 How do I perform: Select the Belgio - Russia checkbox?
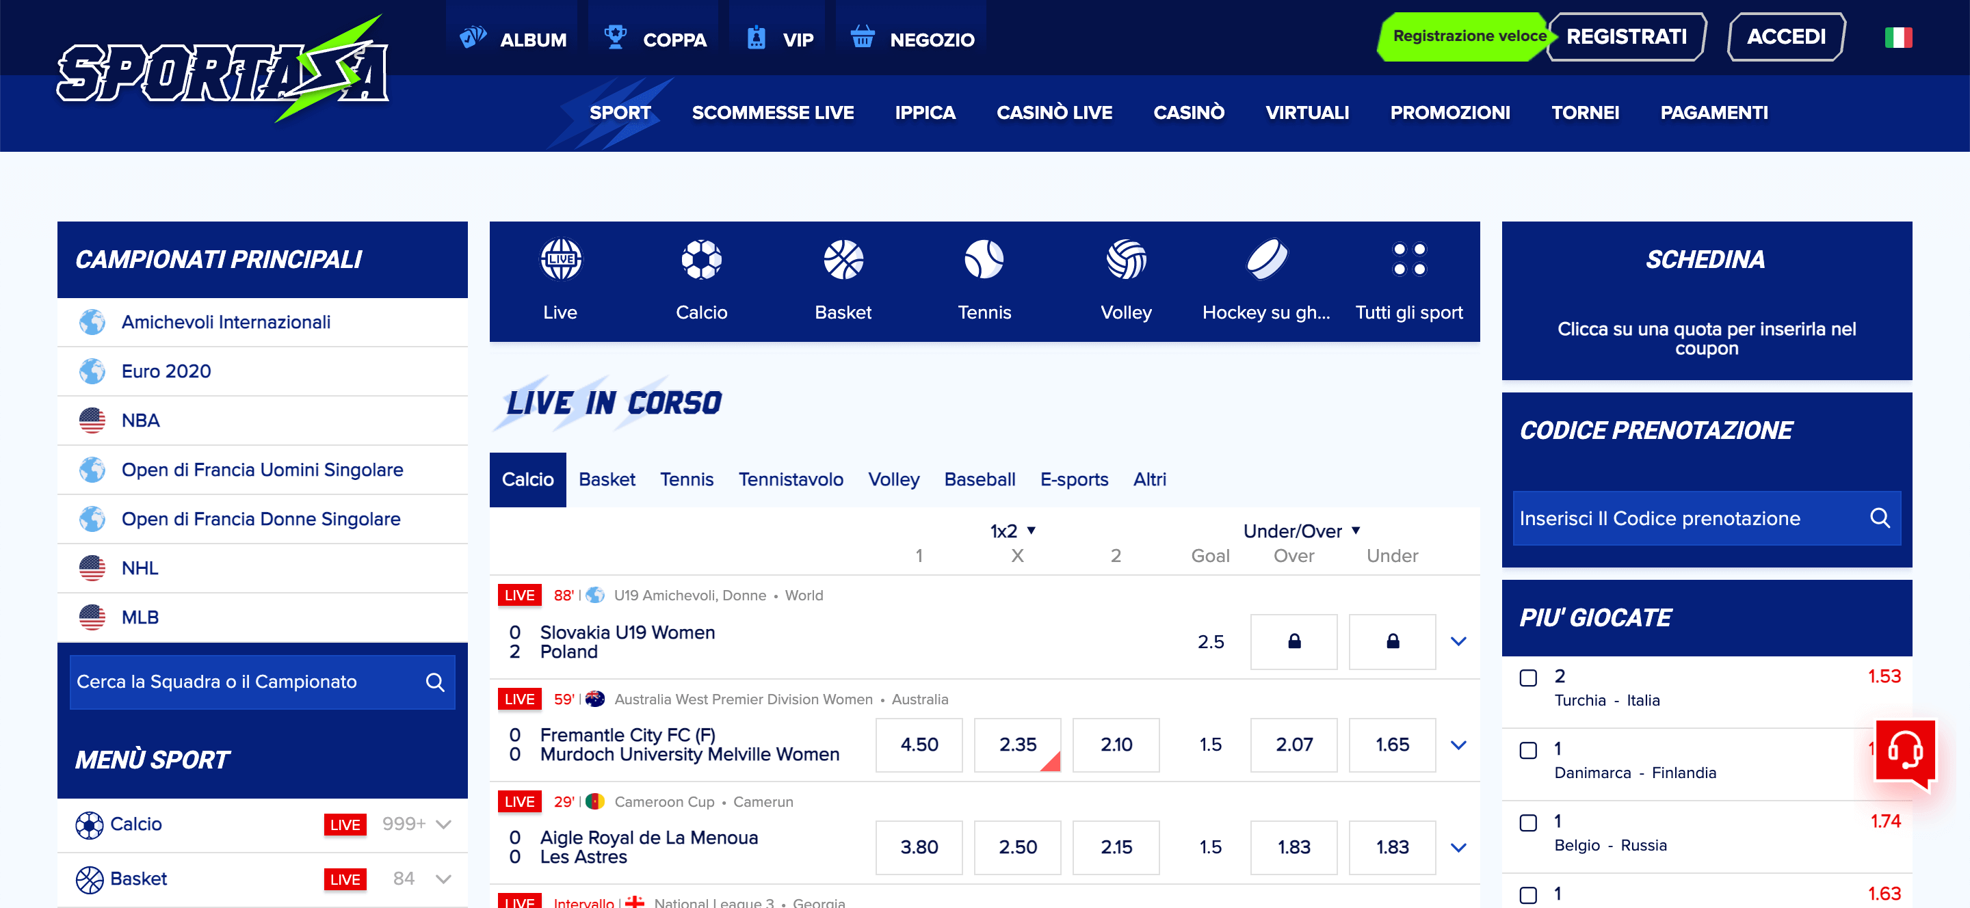1528,823
